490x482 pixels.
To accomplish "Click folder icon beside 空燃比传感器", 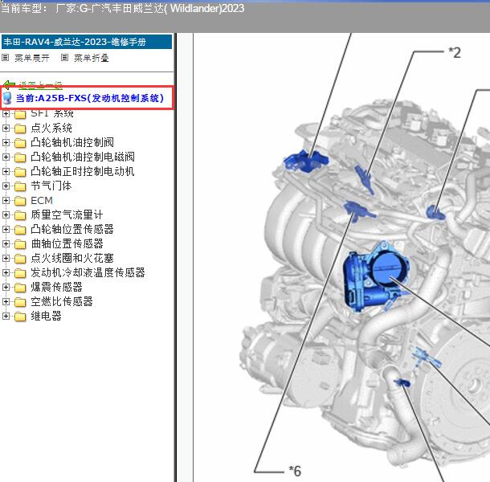I will [20, 302].
